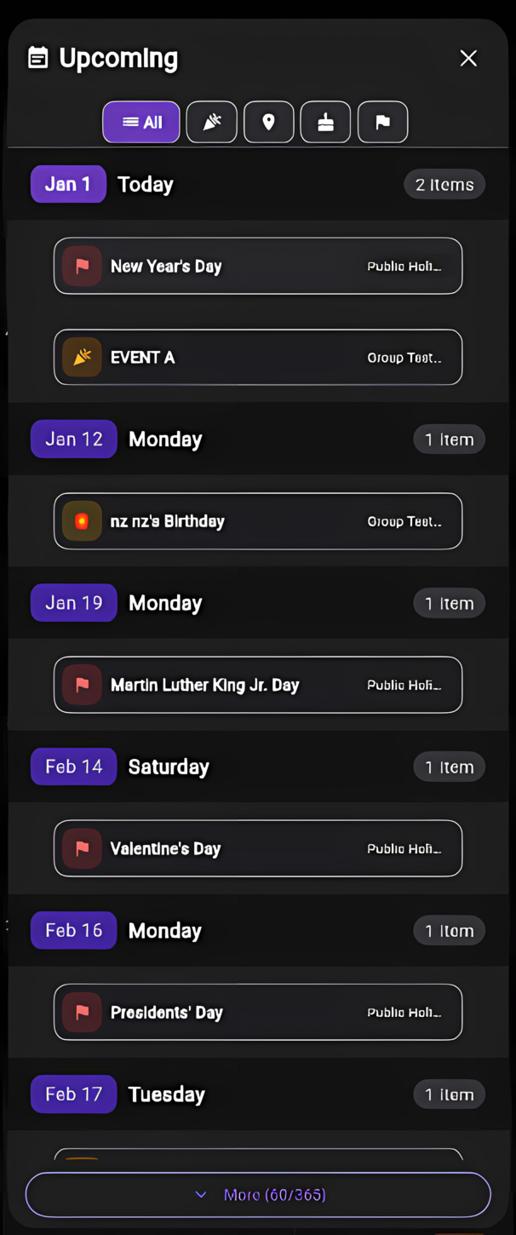Screen dimensions: 516x1235
Task: Click the calendar icon next to Upcoming
Action: click(x=36, y=58)
